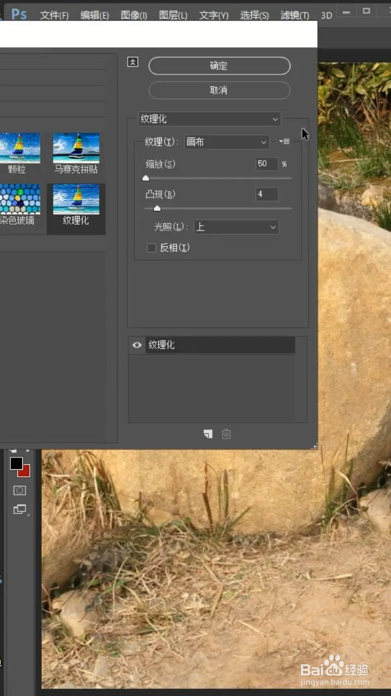Click the 凸现 value input field

[267, 194]
